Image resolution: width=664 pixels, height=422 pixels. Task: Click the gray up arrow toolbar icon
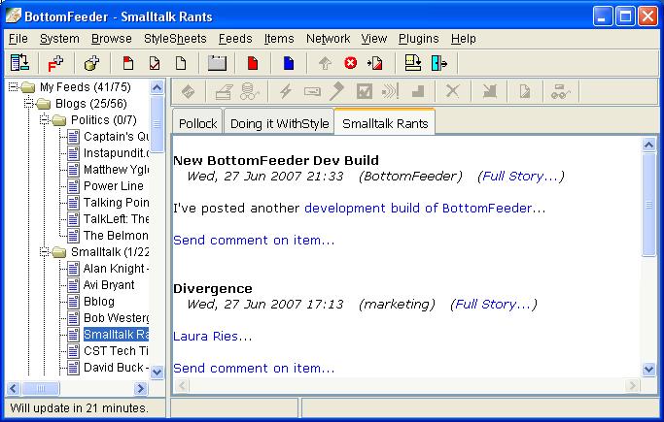tap(325, 63)
